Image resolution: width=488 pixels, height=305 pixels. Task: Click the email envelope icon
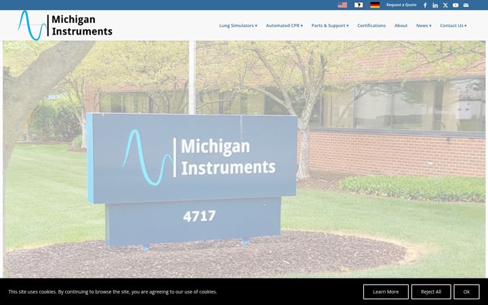[466, 5]
